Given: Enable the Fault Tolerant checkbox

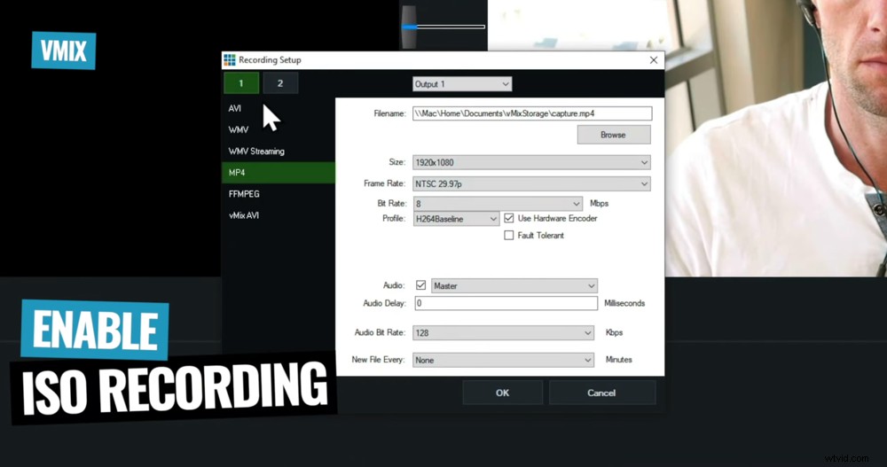Looking at the screenshot, I should [509, 235].
